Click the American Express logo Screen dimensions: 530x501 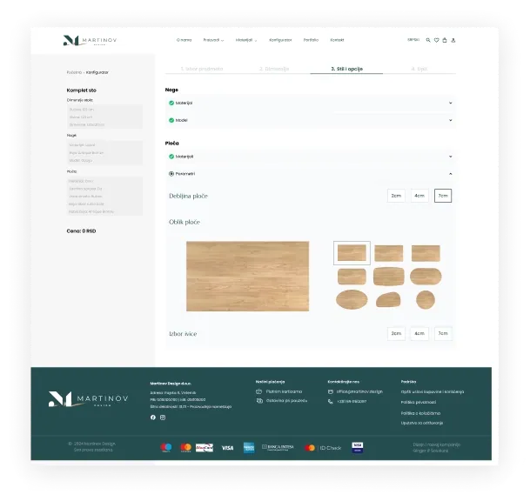249,448
